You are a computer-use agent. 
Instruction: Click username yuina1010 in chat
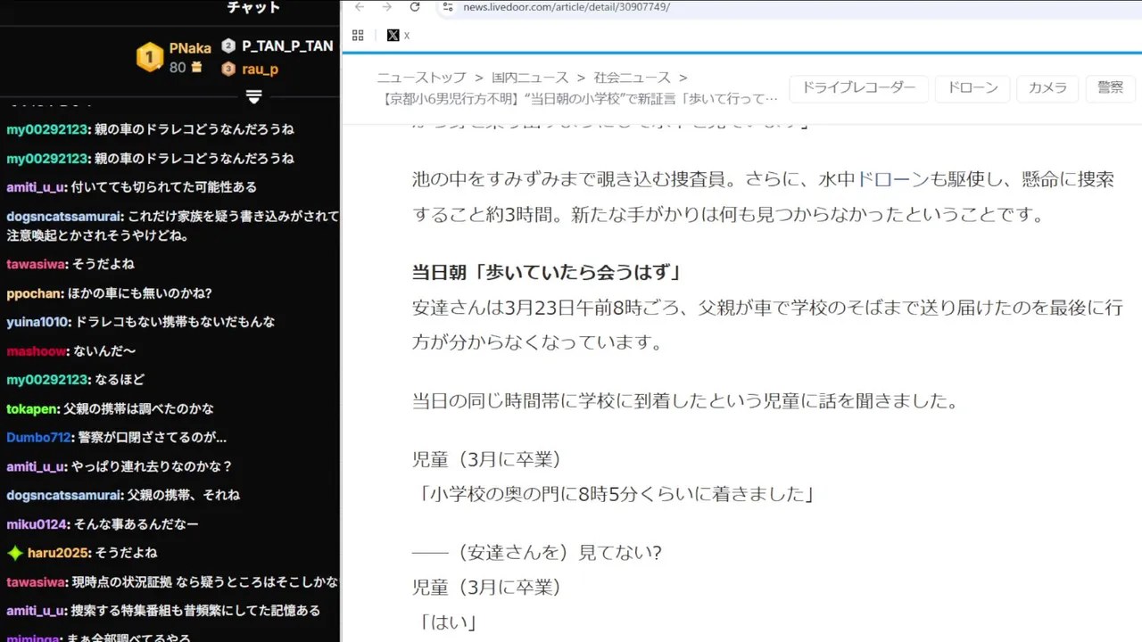pyautogui.click(x=37, y=322)
